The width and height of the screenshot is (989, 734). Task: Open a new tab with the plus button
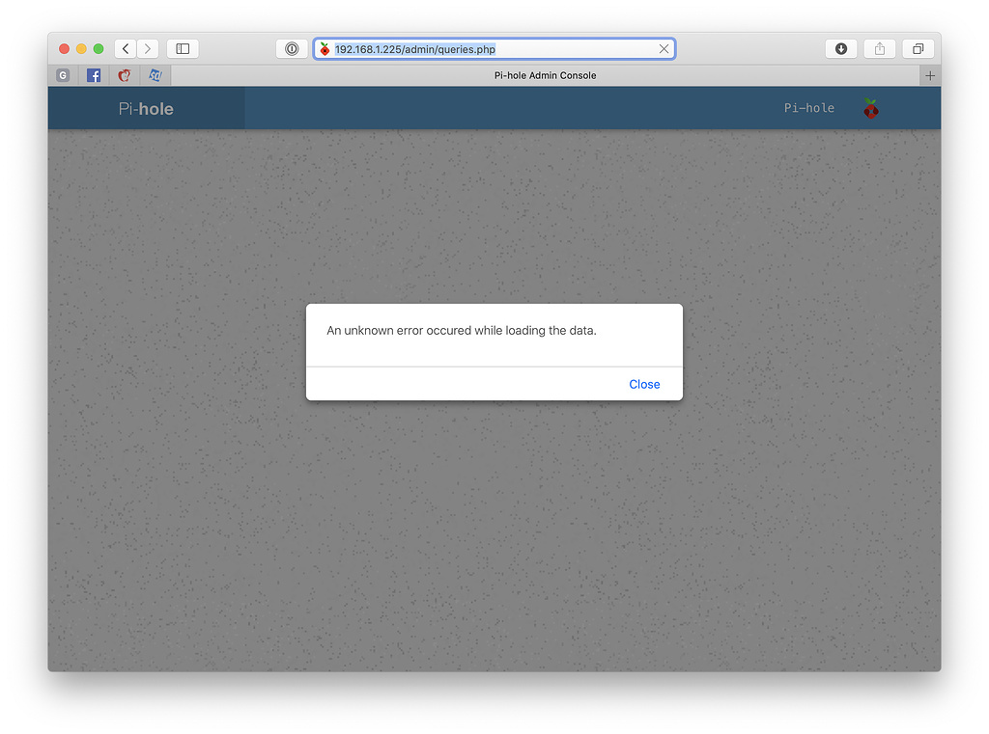(x=929, y=75)
